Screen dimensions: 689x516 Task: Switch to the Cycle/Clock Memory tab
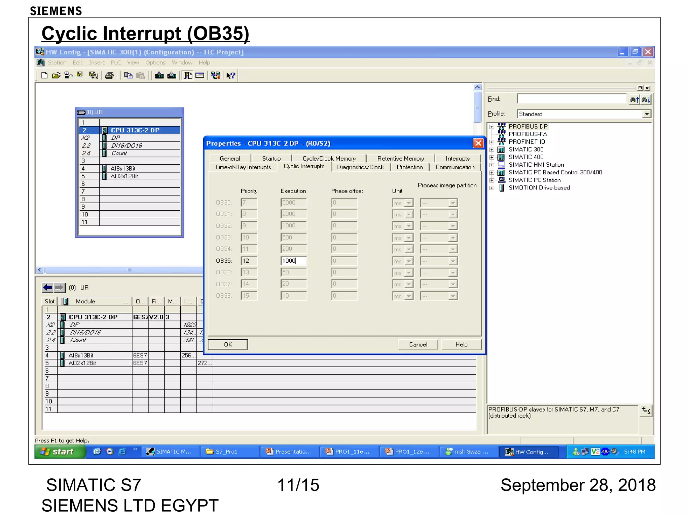click(x=329, y=159)
